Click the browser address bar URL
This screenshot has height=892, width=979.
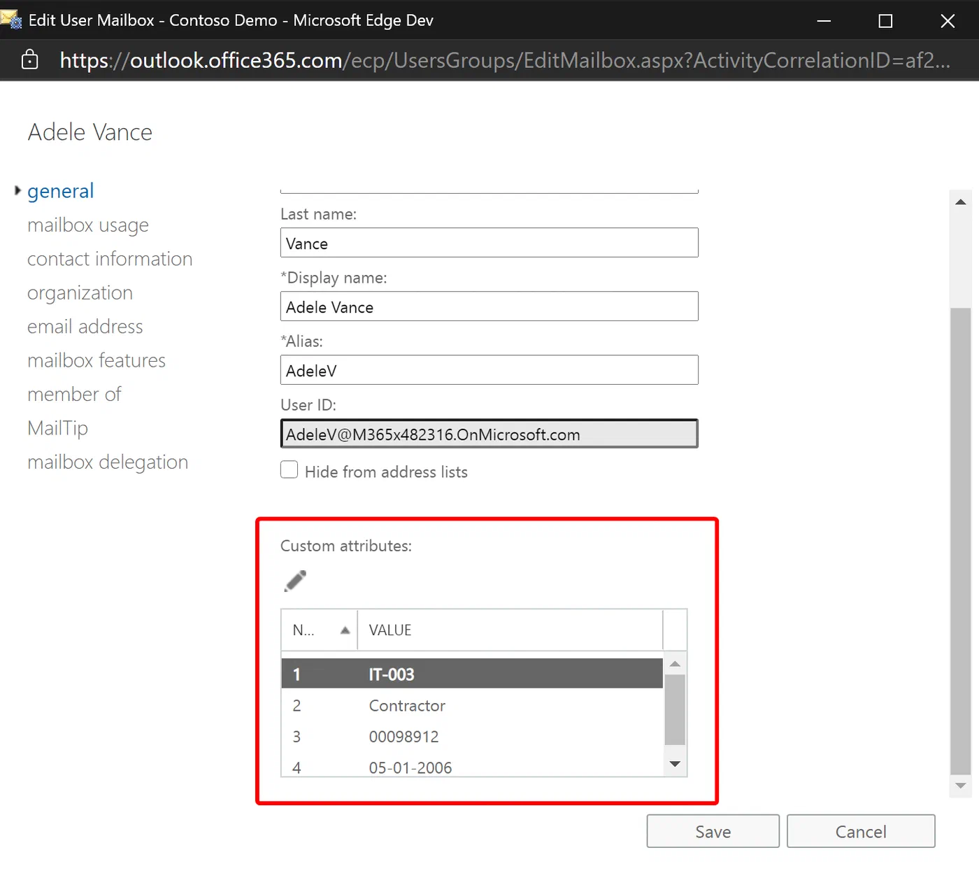tap(505, 60)
